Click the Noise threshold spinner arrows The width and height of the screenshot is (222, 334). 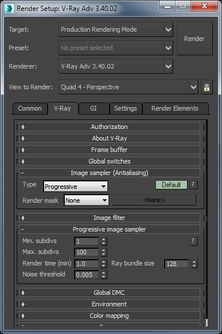[103, 275]
